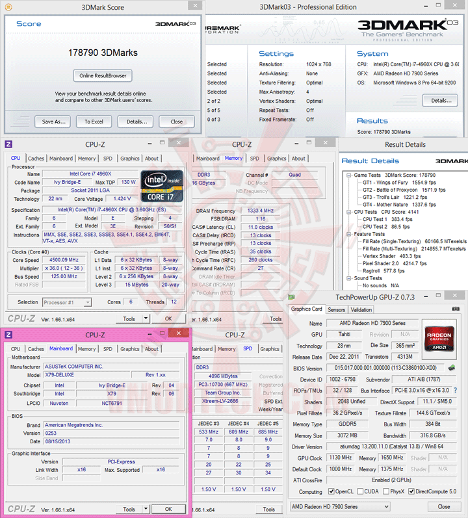Select CPU Test 1 result row
Image resolution: width=468 pixels, height=518 pixels.
(x=387, y=220)
